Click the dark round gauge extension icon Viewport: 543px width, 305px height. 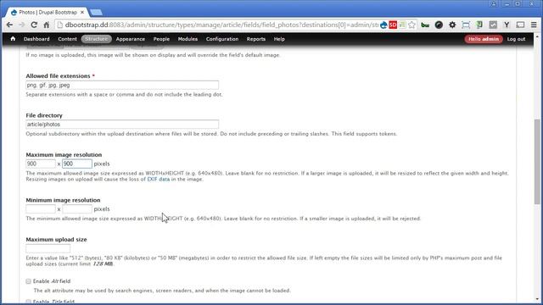click(x=439, y=25)
